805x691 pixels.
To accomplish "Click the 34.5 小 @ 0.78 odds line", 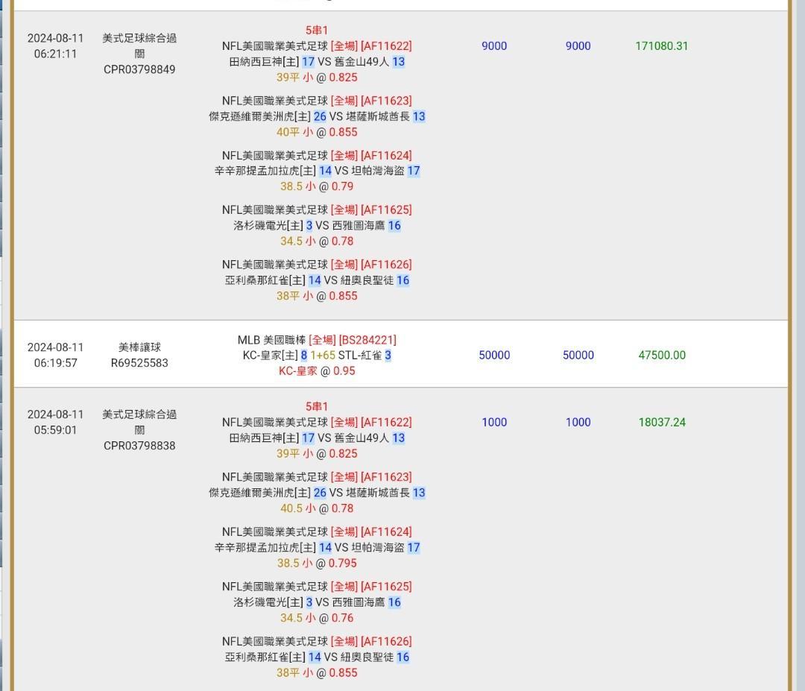I will coord(317,242).
